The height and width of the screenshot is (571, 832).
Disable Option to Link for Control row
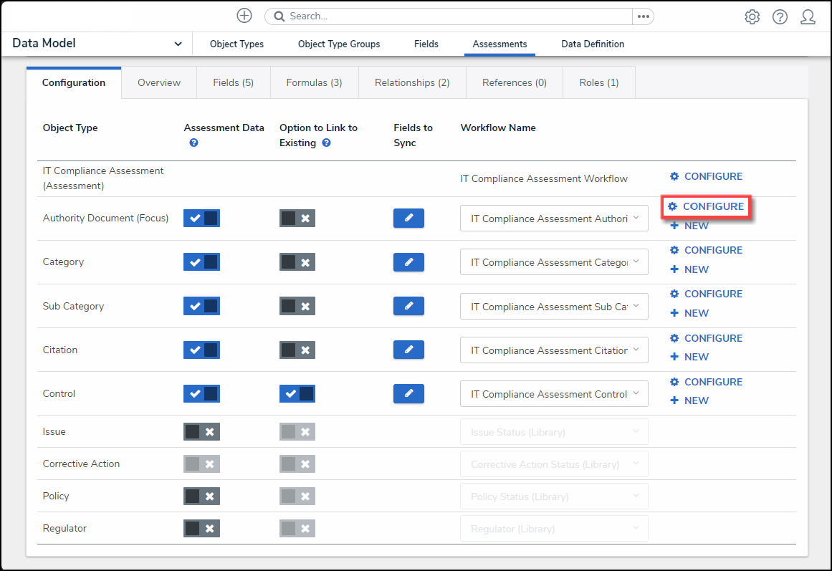(297, 393)
